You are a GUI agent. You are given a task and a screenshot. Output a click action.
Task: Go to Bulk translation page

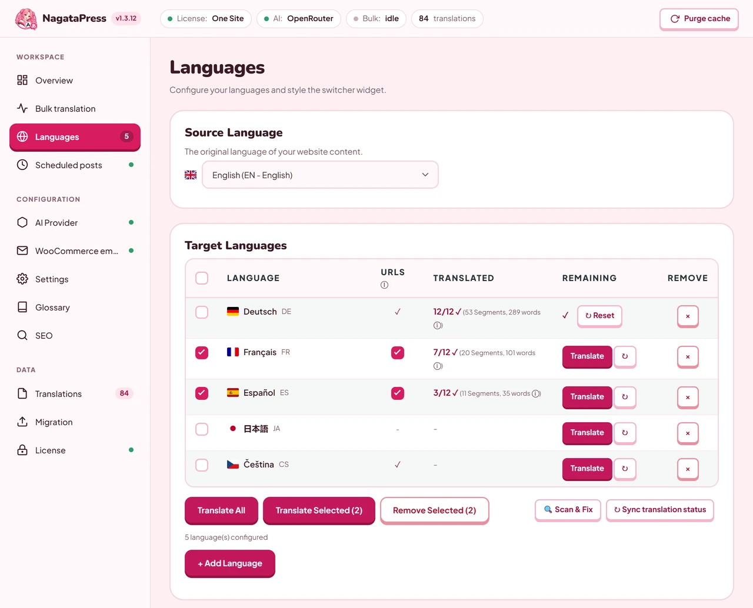pos(75,109)
